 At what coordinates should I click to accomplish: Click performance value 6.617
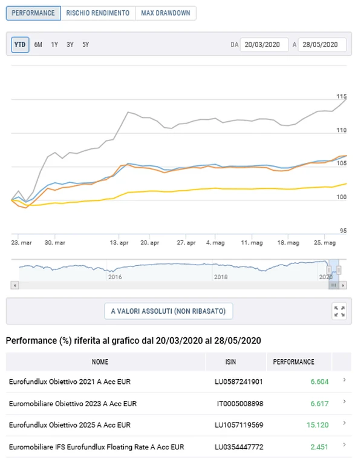pyautogui.click(x=319, y=404)
